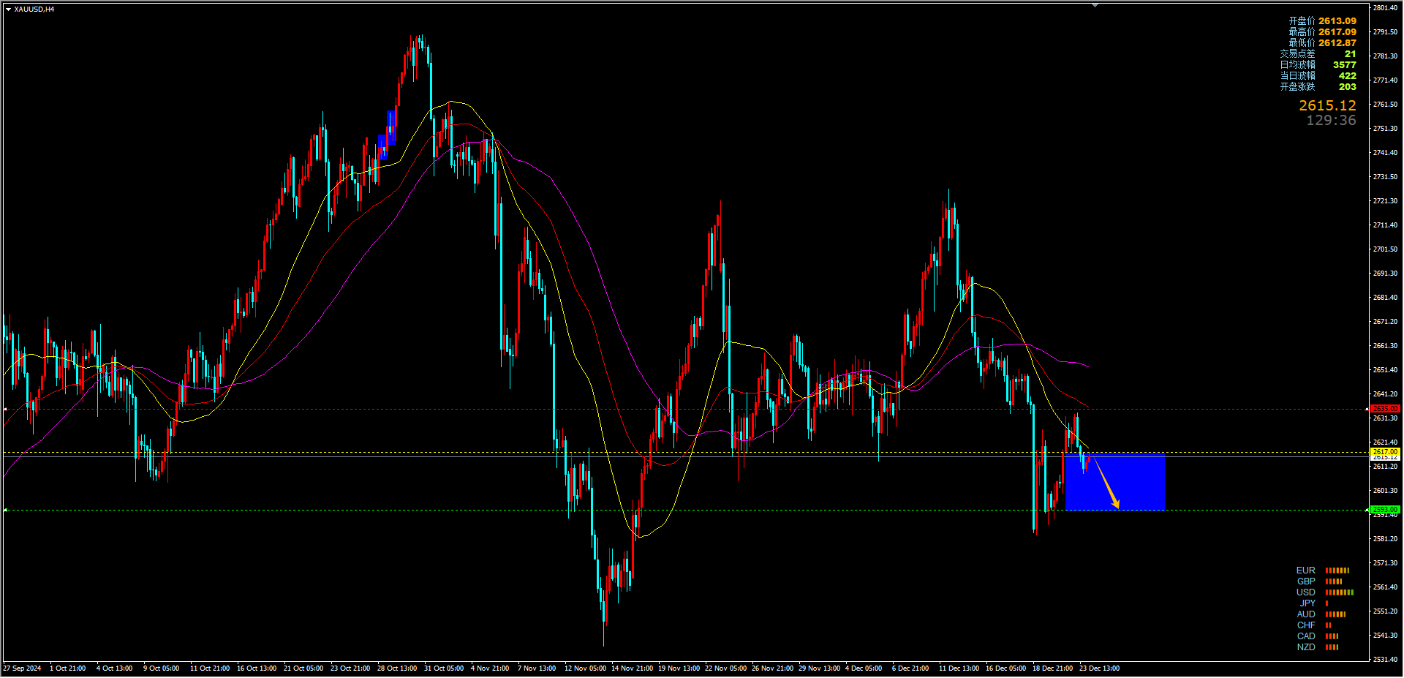Click the AUD strength bar meter
Screen dimensions: 1404x678
(x=1335, y=614)
